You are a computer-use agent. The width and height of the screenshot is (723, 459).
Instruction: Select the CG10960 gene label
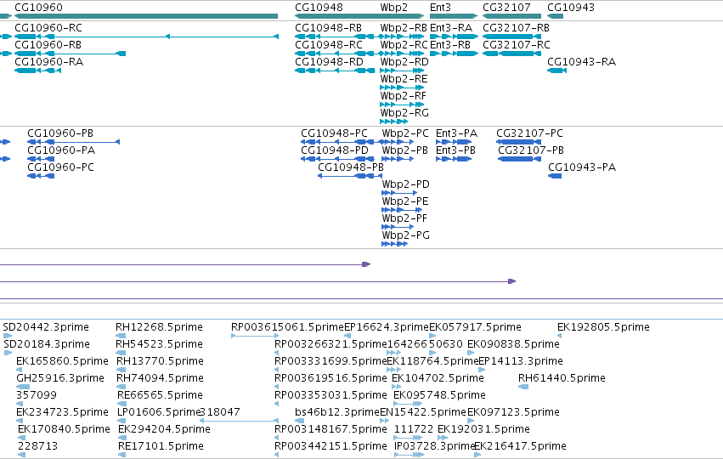(39, 8)
